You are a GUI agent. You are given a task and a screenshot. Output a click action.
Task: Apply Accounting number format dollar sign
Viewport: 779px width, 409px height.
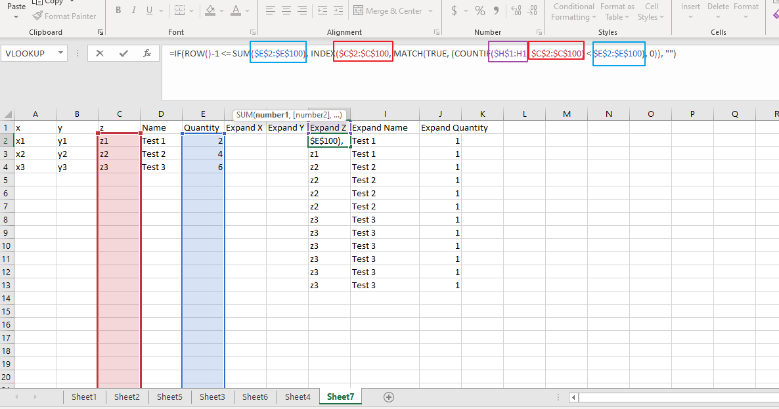coord(454,11)
